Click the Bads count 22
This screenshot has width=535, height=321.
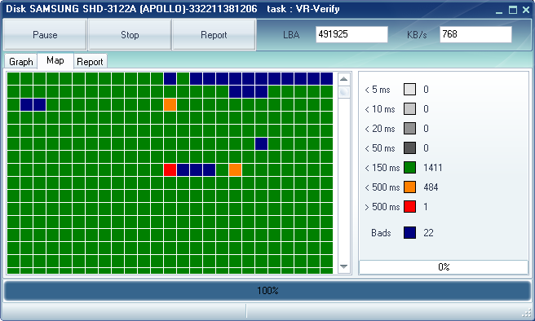coord(428,233)
